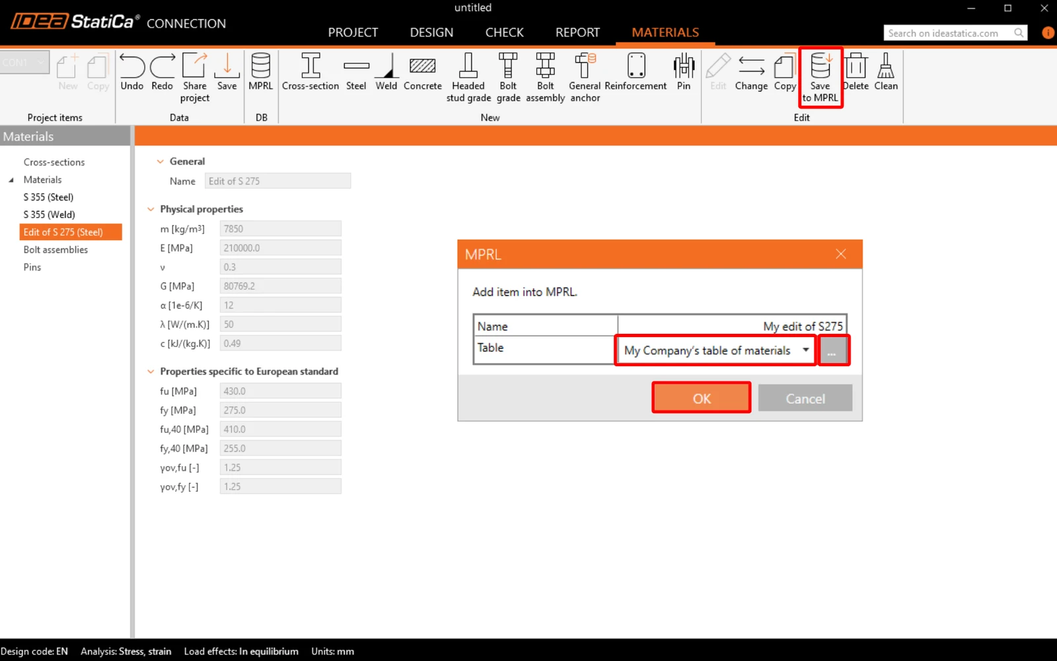This screenshot has width=1057, height=661.
Task: Click Copy in the Edit group
Action: point(785,72)
